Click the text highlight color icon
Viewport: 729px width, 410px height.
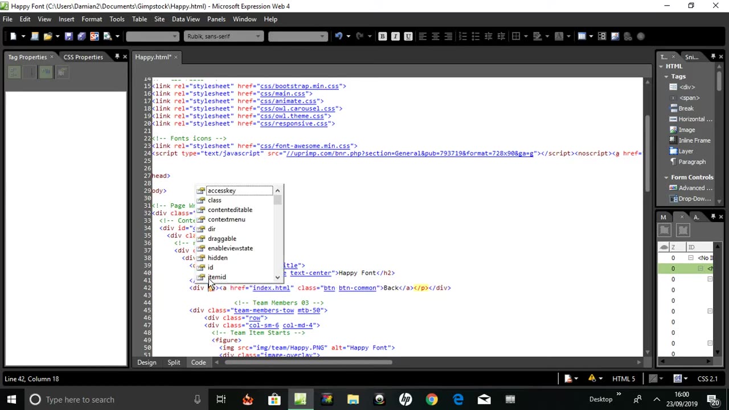coord(538,36)
